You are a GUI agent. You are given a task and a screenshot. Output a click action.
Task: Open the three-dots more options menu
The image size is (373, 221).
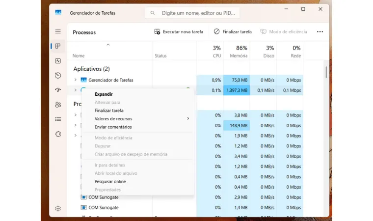click(x=320, y=31)
